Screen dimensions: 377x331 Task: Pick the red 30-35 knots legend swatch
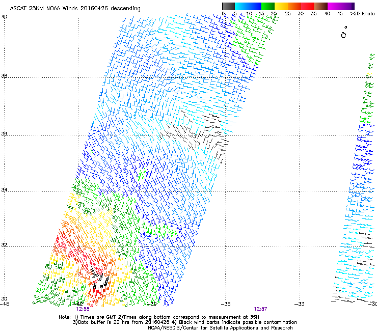click(308, 6)
